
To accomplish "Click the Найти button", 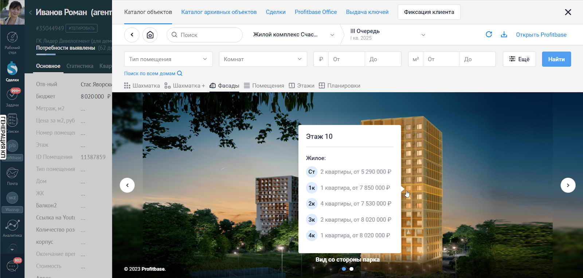I will point(556,59).
